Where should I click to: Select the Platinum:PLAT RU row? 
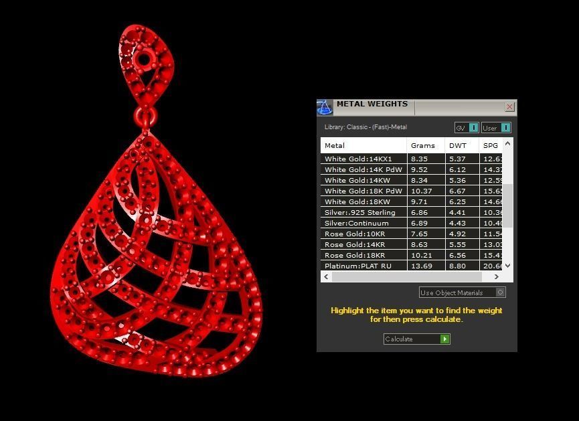pos(412,266)
